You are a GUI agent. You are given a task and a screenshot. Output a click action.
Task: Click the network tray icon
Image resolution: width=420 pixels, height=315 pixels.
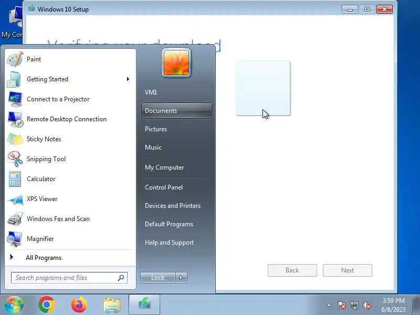tap(354, 305)
